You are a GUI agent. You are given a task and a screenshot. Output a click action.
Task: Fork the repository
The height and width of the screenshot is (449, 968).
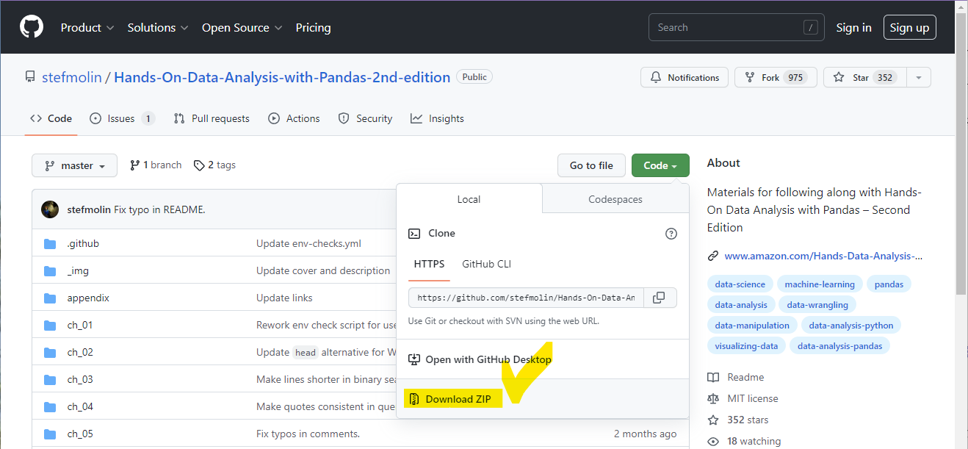(776, 77)
